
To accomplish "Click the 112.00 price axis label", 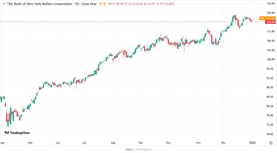I will pyautogui.click(x=271, y=31).
